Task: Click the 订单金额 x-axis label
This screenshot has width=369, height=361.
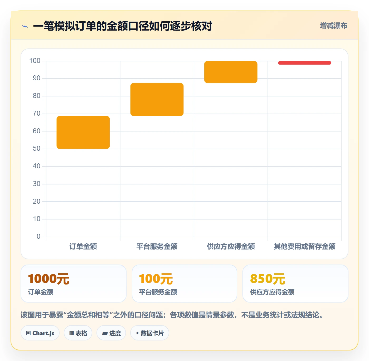Action: tap(83, 247)
